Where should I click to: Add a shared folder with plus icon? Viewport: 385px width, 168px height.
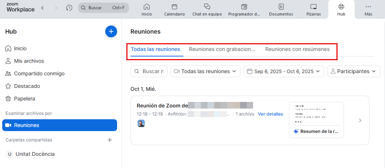110,140
